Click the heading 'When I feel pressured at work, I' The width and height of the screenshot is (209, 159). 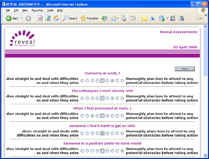(102, 108)
